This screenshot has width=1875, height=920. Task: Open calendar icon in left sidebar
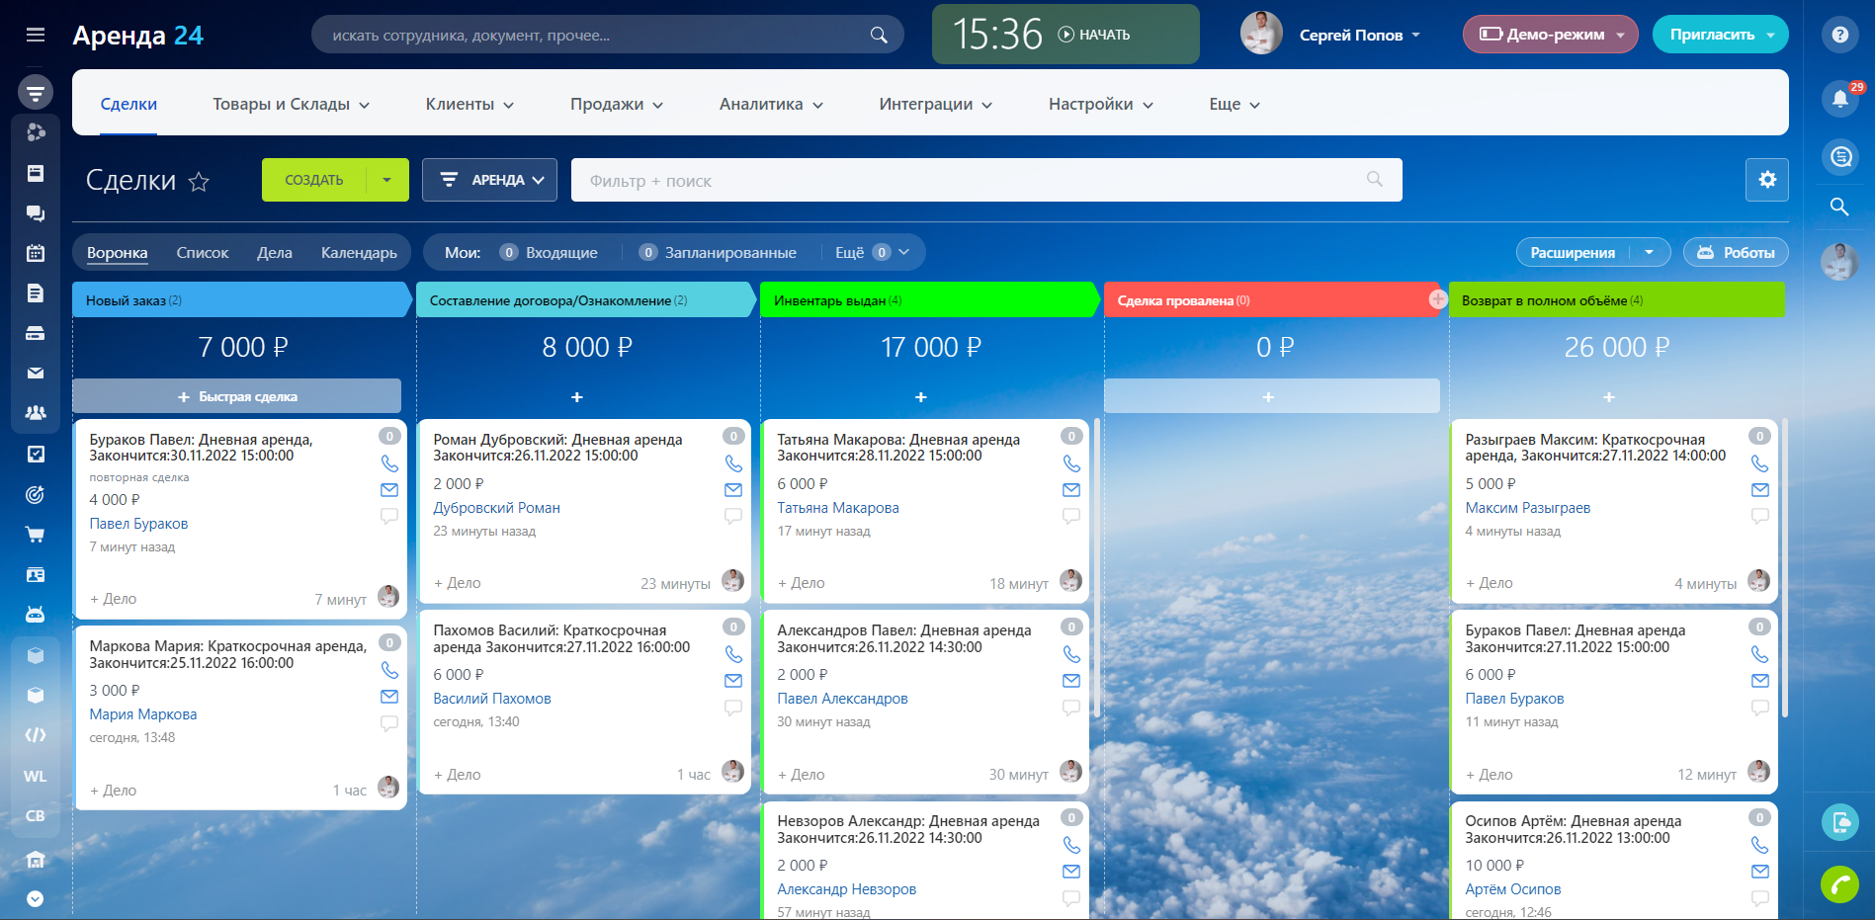[x=36, y=253]
